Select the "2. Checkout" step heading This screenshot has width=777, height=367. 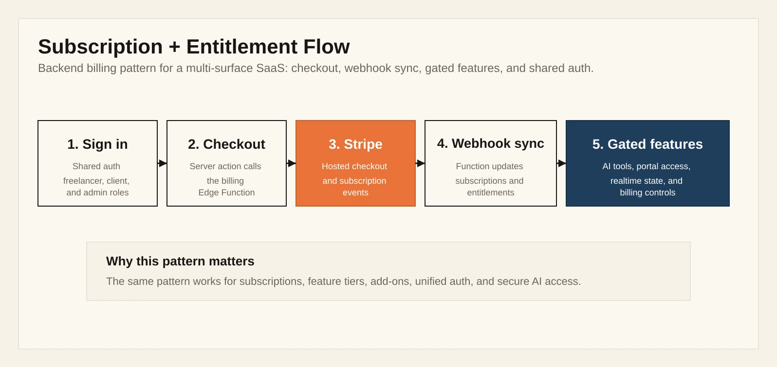coord(226,144)
